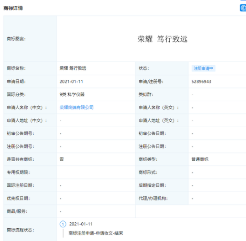Select the application date 2021-01-11 value
The width and height of the screenshot is (246, 241).
[x=71, y=82]
